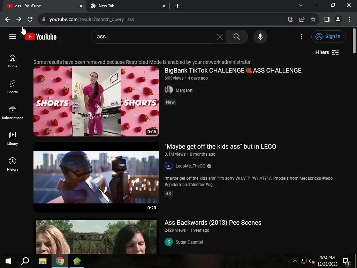
Task: Open Shorts in the sidebar
Action: [13, 87]
